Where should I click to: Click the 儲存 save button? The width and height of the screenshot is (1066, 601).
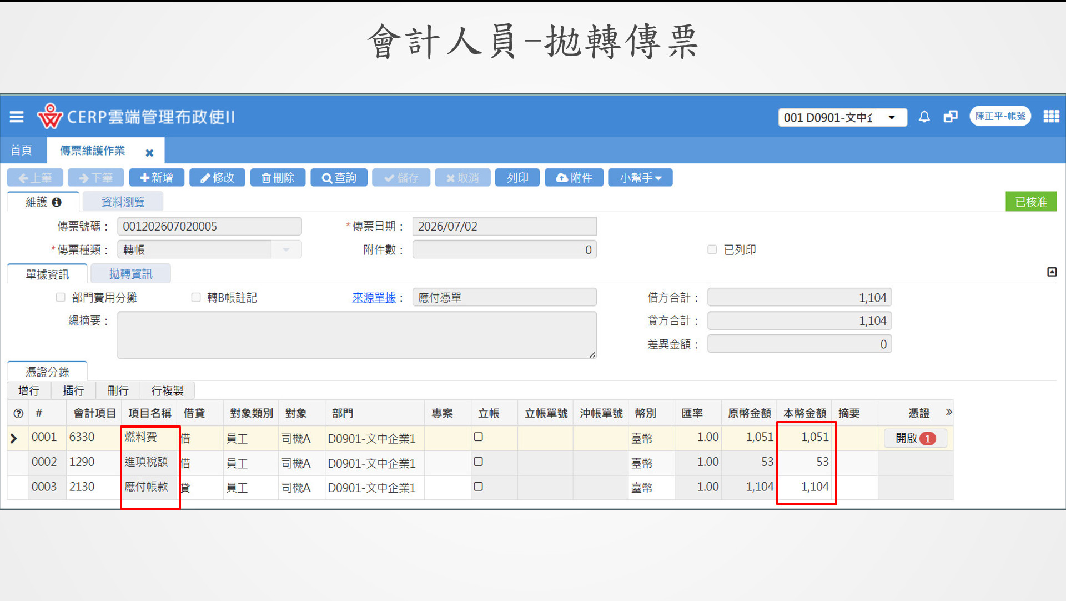tap(401, 178)
